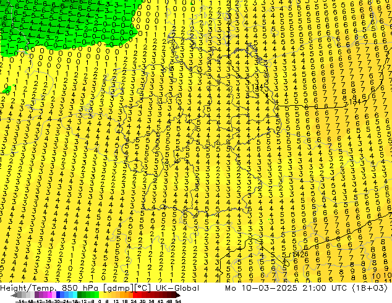
Task: Click the '-24' legend value
Action: (x=66, y=302)
